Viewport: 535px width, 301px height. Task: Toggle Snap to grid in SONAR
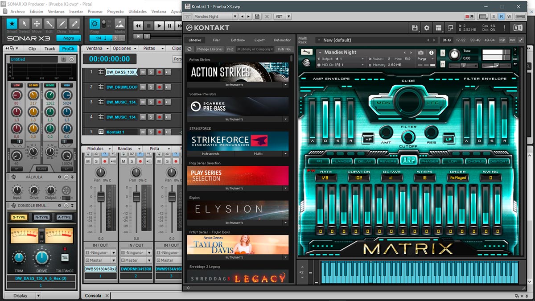point(95,24)
